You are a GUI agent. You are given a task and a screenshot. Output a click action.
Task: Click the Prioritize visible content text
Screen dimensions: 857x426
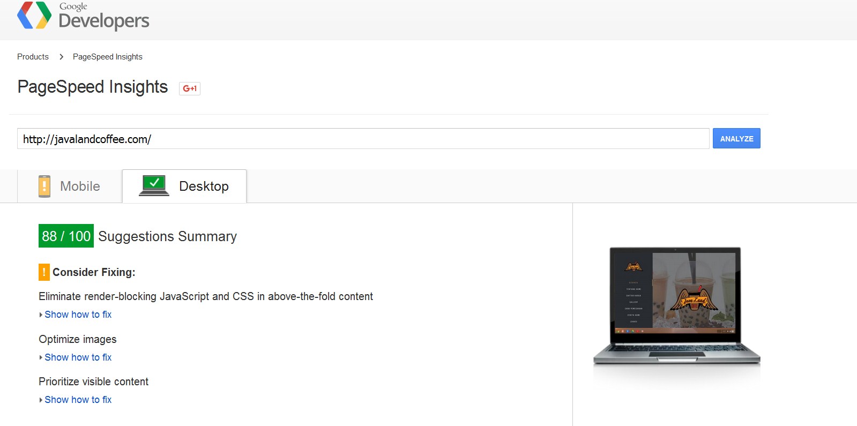click(x=94, y=382)
